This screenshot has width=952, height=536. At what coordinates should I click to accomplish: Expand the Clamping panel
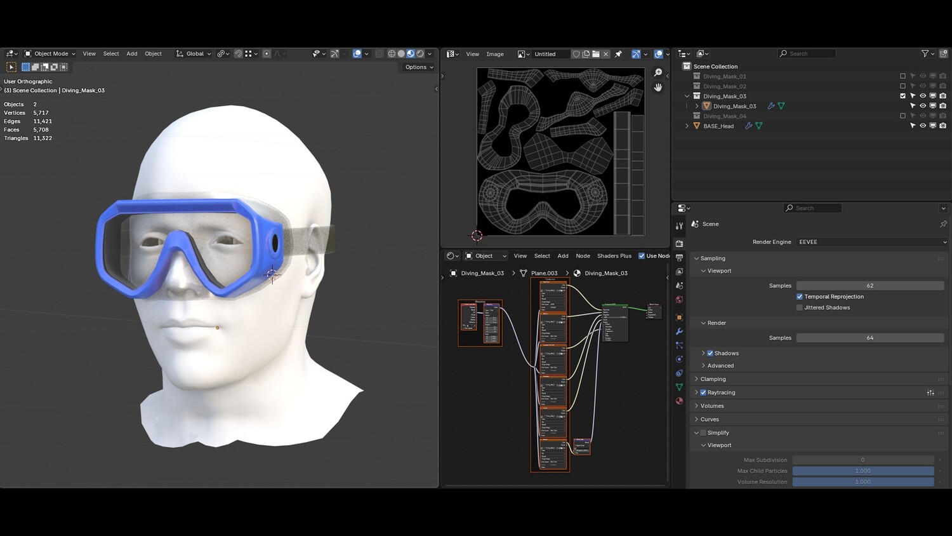tap(713, 379)
